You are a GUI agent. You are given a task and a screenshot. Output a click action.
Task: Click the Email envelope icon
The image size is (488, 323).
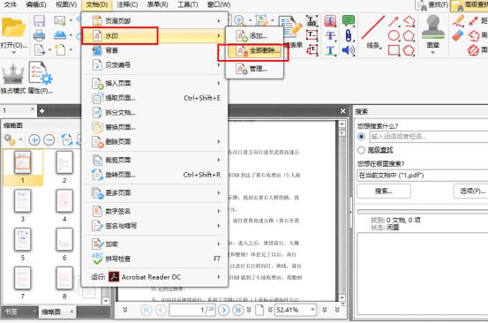60,20
